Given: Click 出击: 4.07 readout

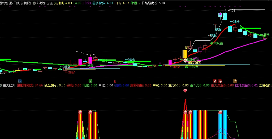Looking at the screenshot, I should (122, 3).
